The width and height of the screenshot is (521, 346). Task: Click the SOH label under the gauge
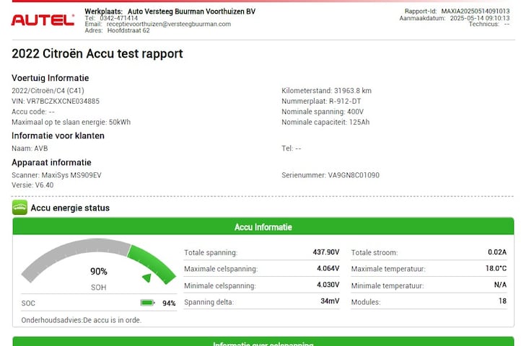click(99, 288)
